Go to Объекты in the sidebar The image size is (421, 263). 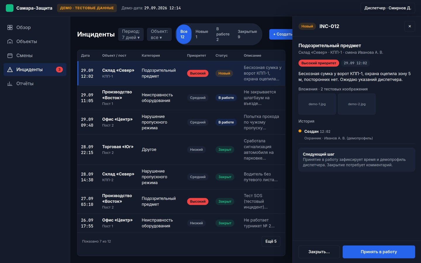(x=35, y=41)
